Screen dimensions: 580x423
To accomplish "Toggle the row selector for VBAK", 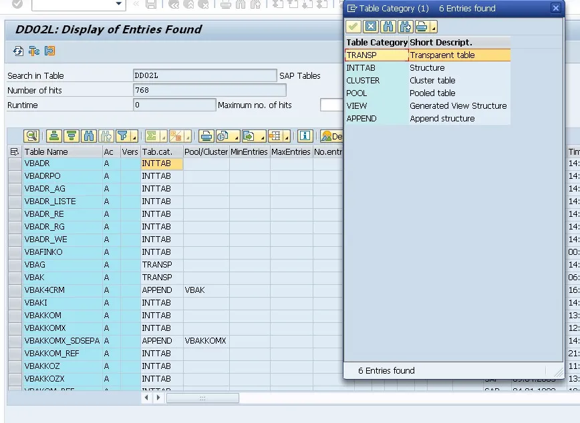I will [x=15, y=278].
